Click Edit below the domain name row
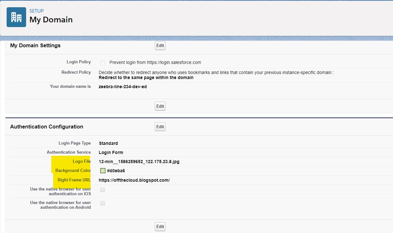Image resolution: width=393 pixels, height=233 pixels. click(160, 106)
